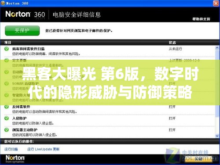
Task: Select the 浏览器主动防护 item title
Action: (x=25, y=130)
